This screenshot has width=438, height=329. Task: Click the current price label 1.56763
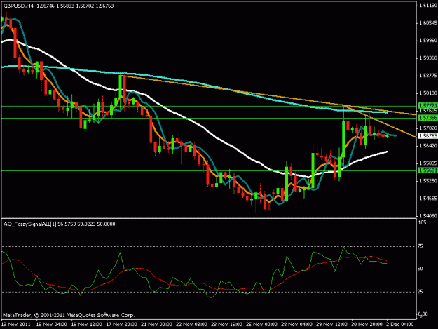427,136
